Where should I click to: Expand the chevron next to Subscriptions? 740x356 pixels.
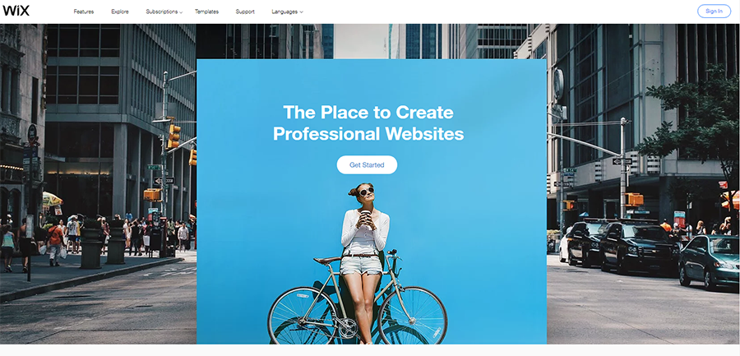coord(181,12)
